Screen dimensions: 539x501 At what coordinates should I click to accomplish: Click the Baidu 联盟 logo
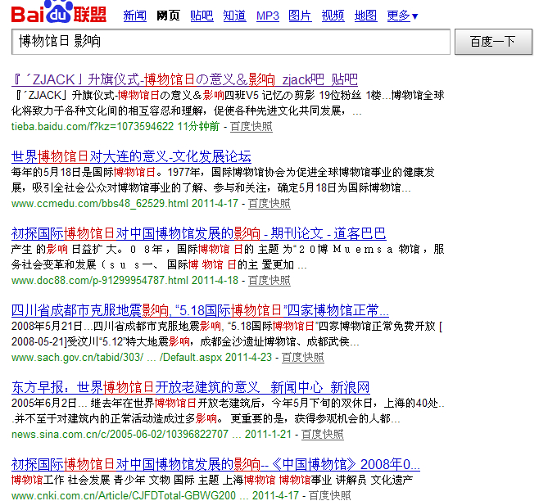59,12
